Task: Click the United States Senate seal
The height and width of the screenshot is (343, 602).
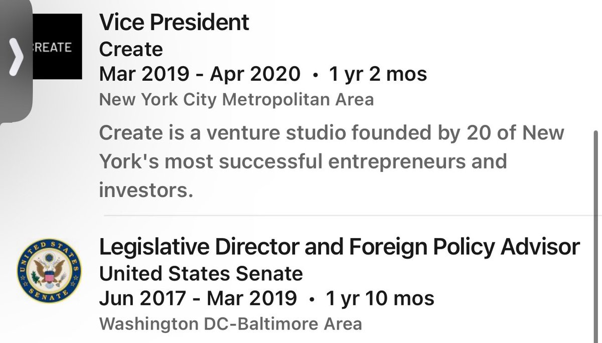Action: [x=49, y=272]
